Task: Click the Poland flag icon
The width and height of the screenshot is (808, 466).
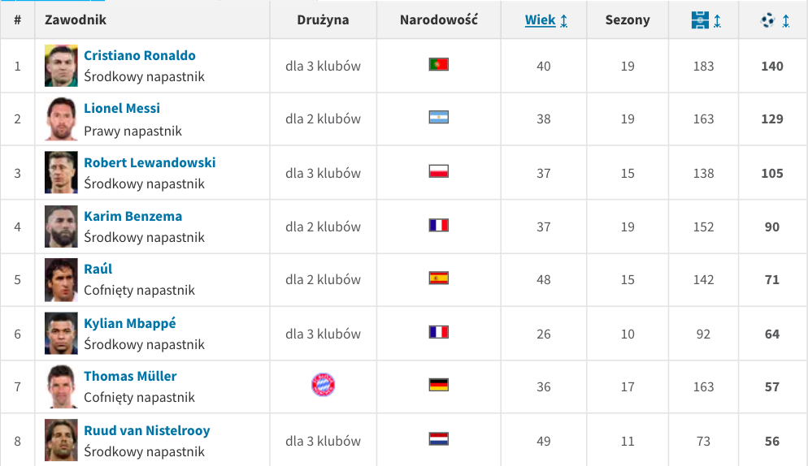Action: (438, 171)
